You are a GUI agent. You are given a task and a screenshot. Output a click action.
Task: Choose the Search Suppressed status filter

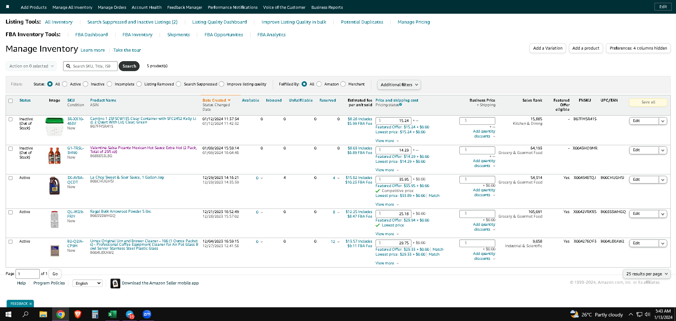(x=179, y=84)
